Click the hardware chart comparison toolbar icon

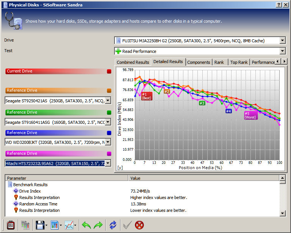tap(25, 225)
